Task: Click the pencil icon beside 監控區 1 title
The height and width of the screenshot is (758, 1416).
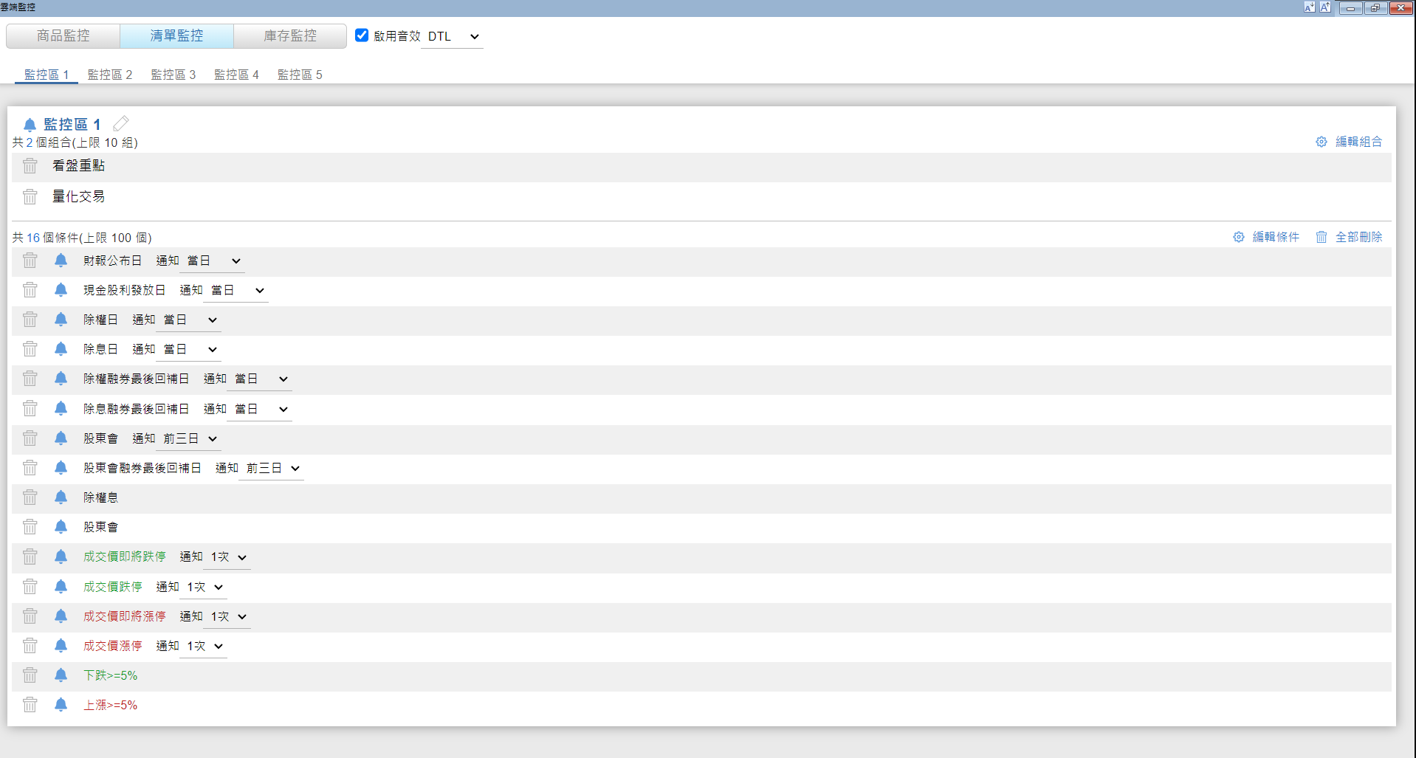Action: pos(121,124)
